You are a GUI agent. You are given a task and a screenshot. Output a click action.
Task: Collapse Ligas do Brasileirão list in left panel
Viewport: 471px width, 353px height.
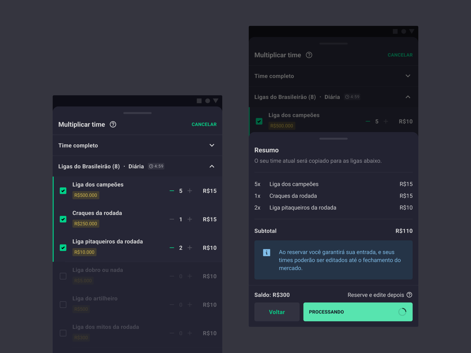(212, 166)
